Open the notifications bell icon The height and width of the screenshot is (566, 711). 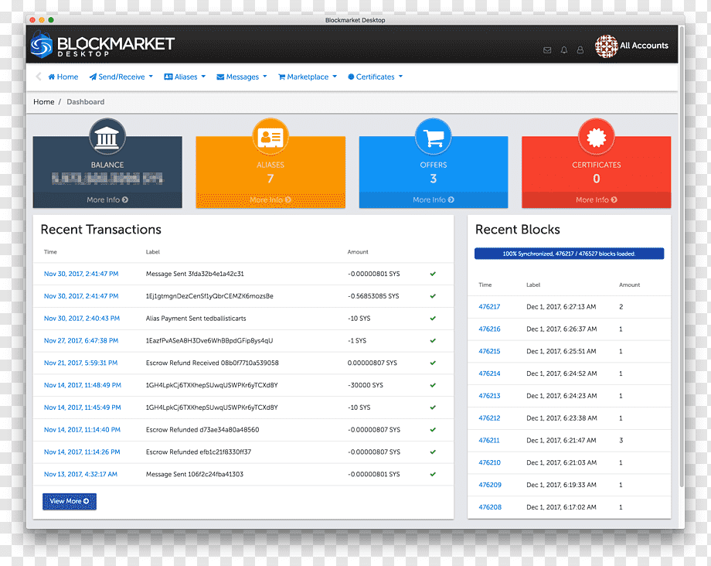[x=564, y=50]
